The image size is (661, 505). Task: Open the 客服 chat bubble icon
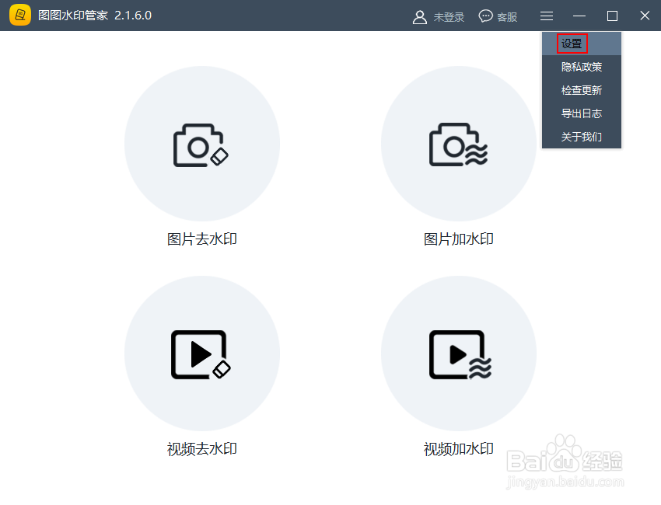484,16
